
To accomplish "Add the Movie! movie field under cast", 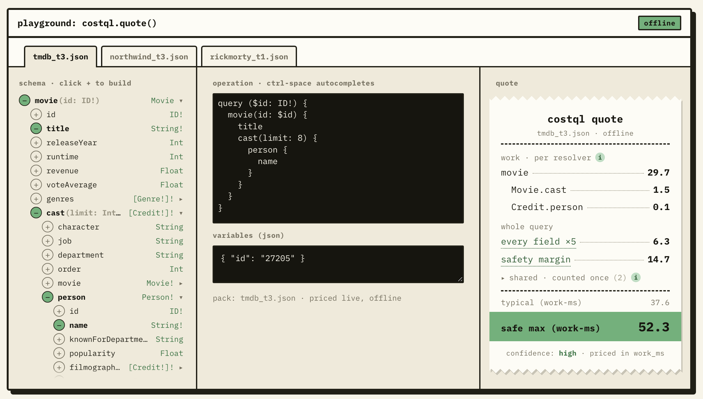I will tap(48, 283).
